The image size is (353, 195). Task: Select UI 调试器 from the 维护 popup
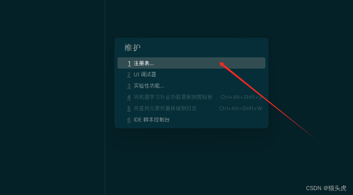(191, 74)
